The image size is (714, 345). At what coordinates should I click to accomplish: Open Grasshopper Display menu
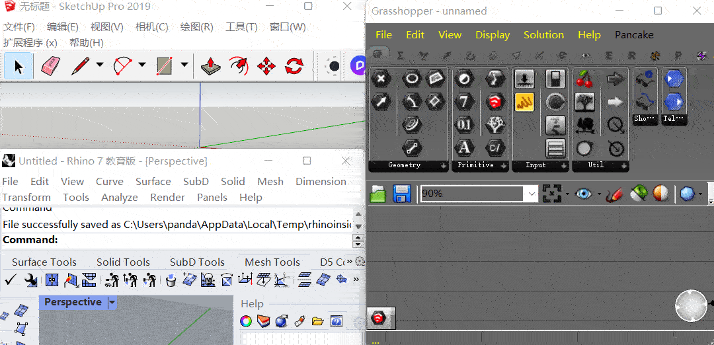click(x=493, y=35)
